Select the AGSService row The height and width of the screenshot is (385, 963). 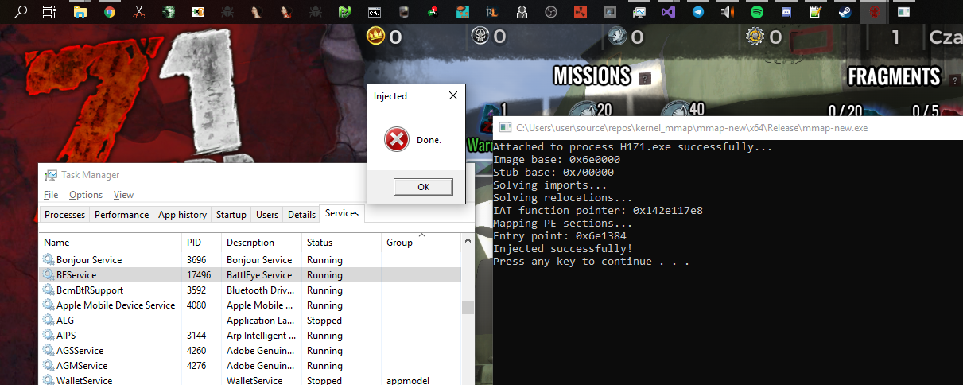coord(250,351)
